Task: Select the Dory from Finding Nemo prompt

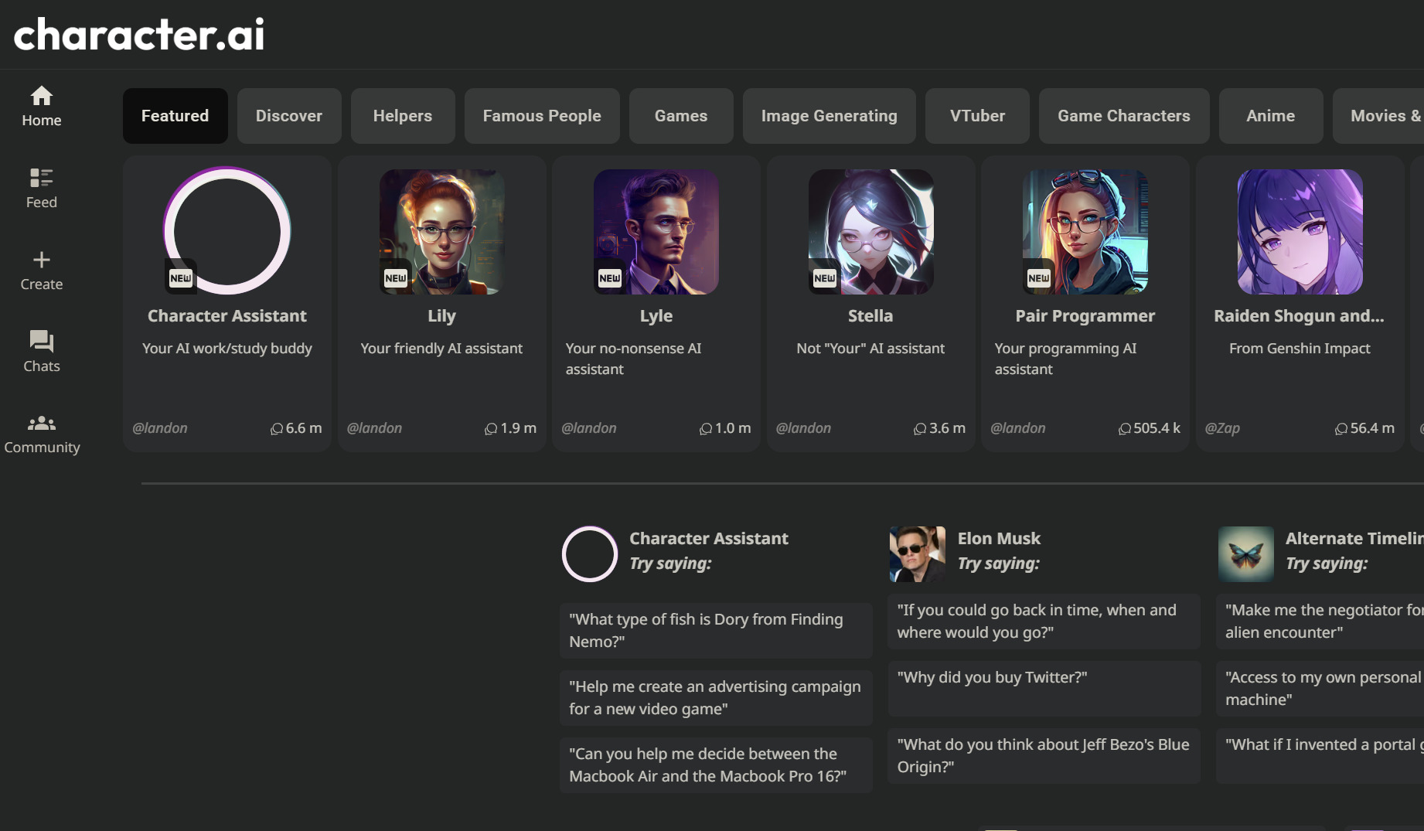Action: tap(716, 631)
